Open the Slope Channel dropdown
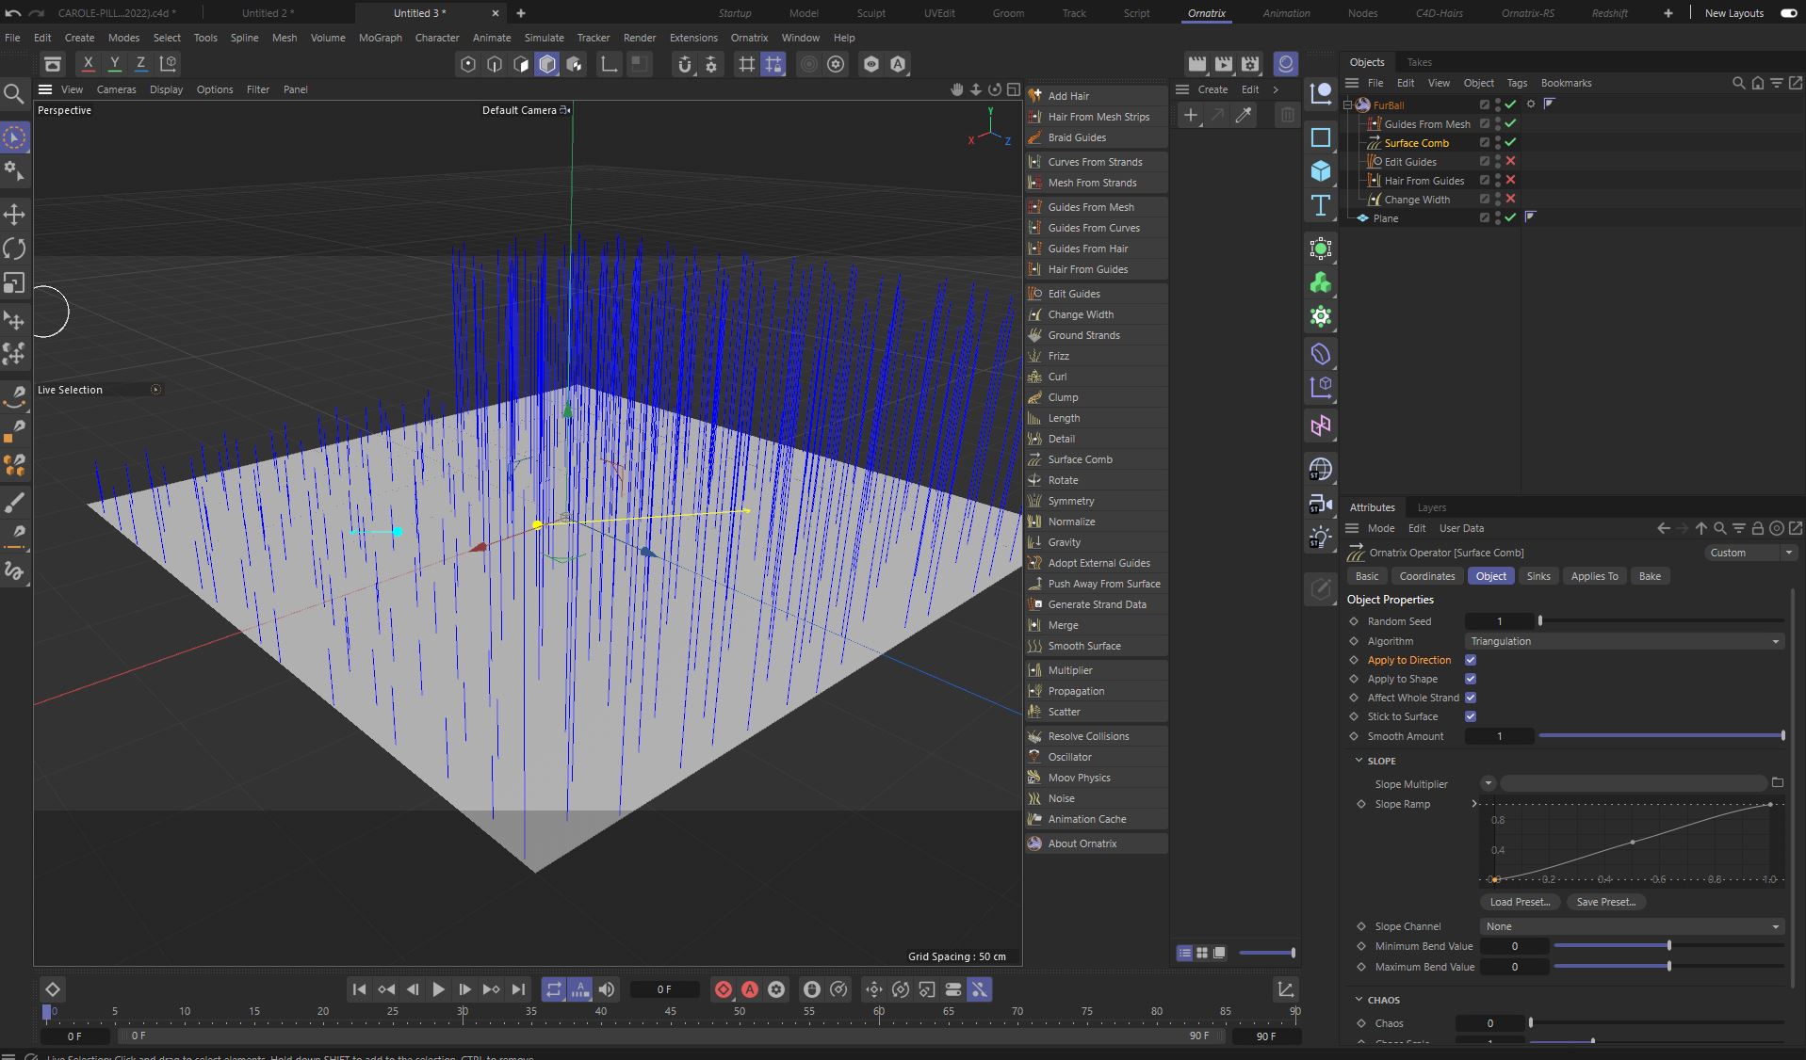 pos(1631,926)
